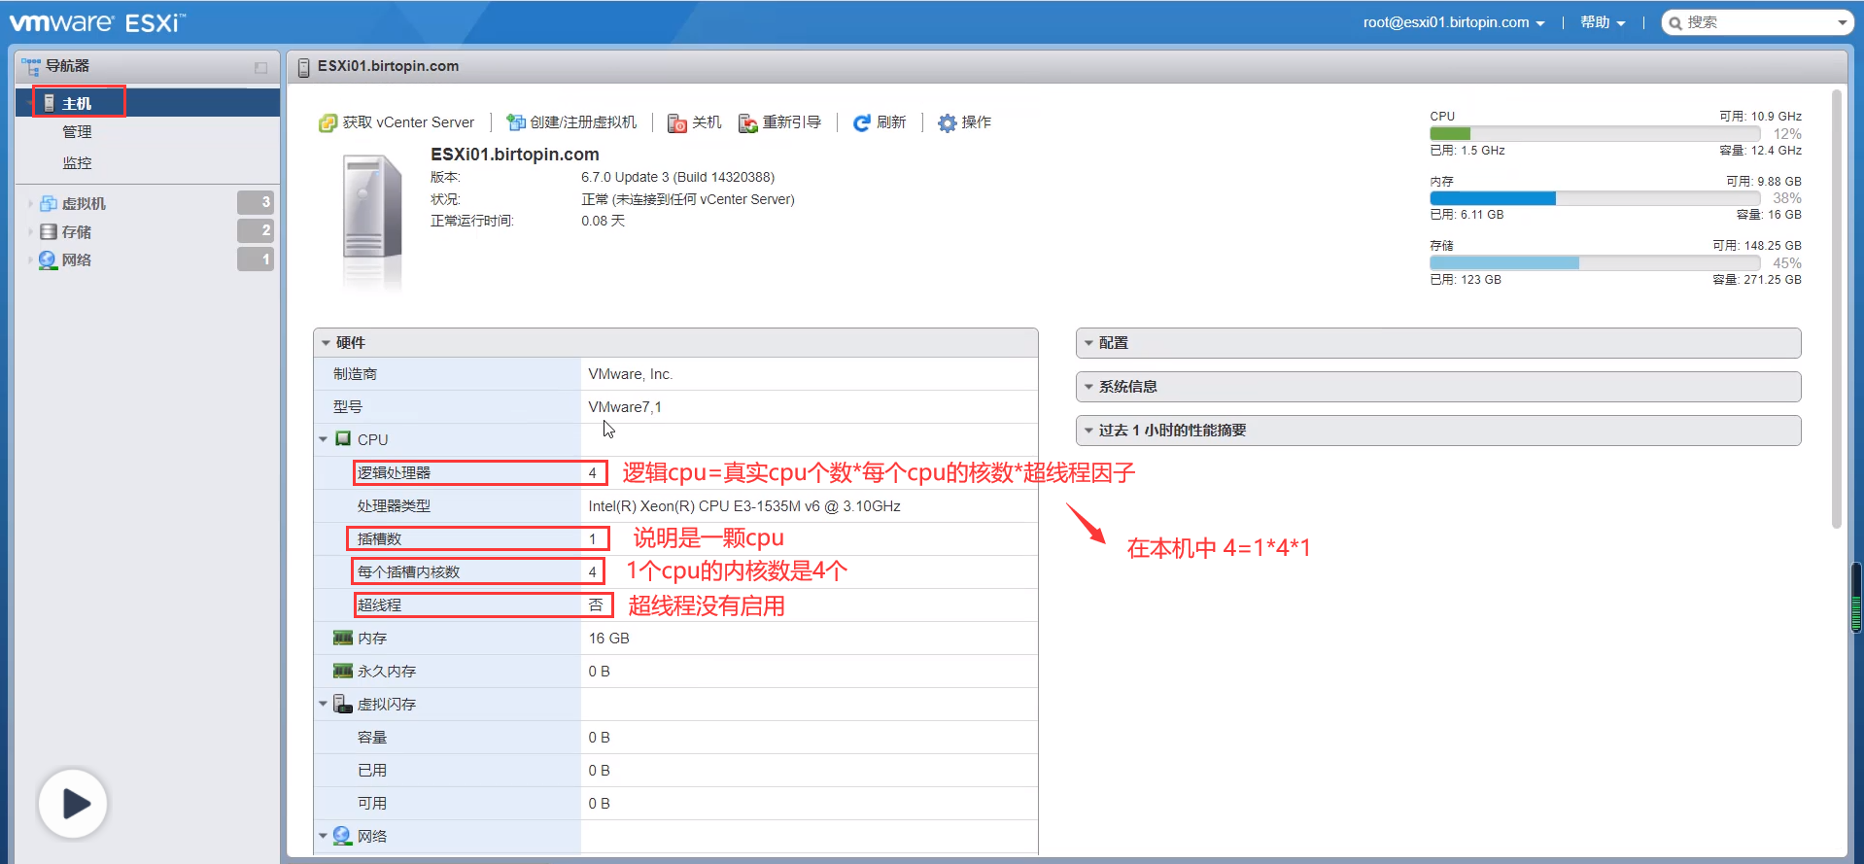Click the 创建/注册虚拟机 toolbar button

point(571,122)
